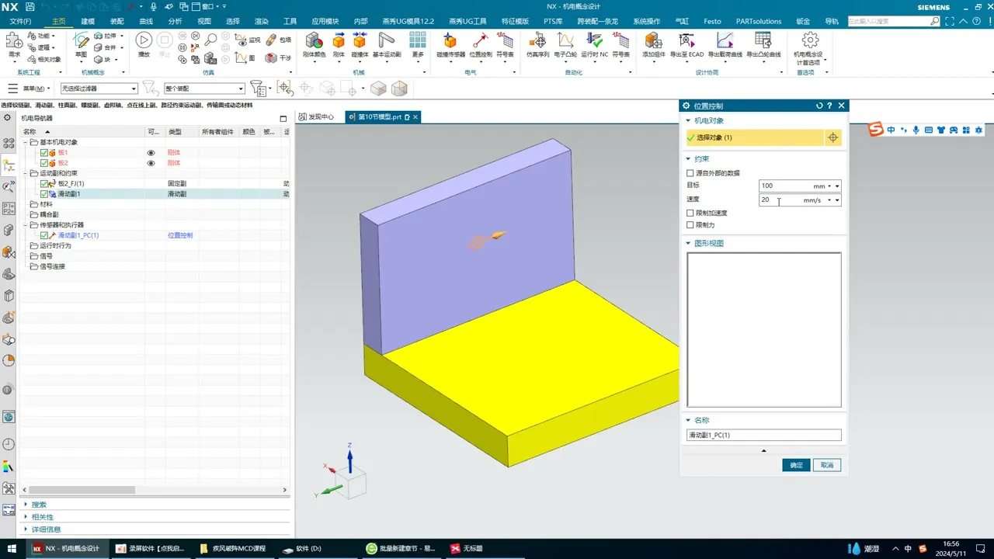Click the 播放 (Play) simulation icon

[144, 41]
